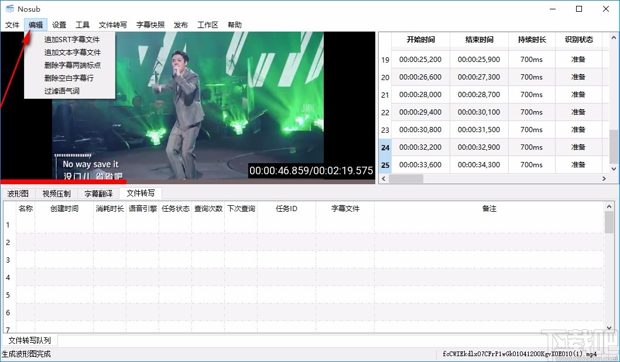Click subtitle table vertical scrollbar thumb
The height and width of the screenshot is (362, 620).
(614, 146)
